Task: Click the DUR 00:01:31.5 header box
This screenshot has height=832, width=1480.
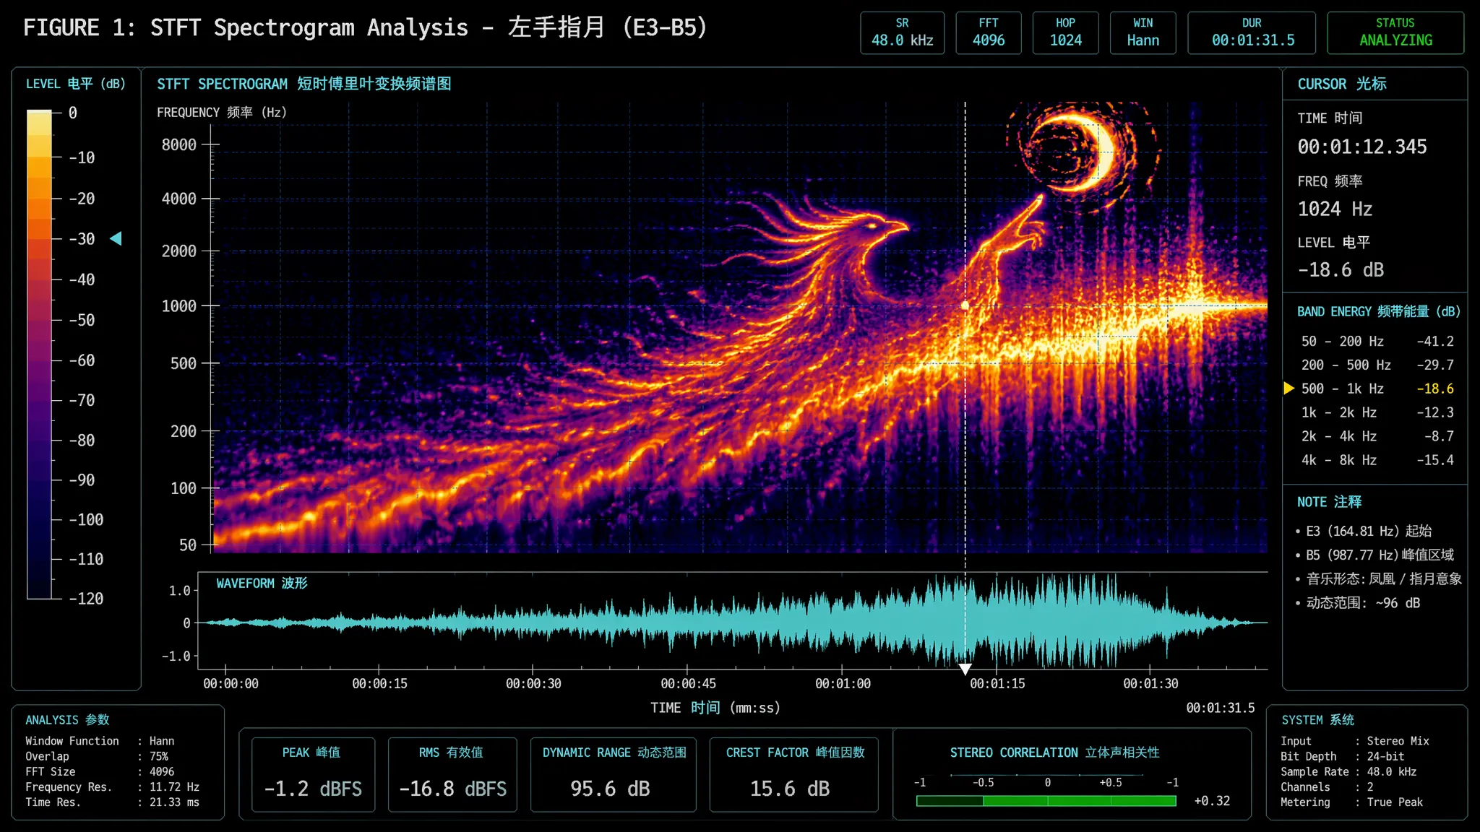Action: tap(1252, 32)
